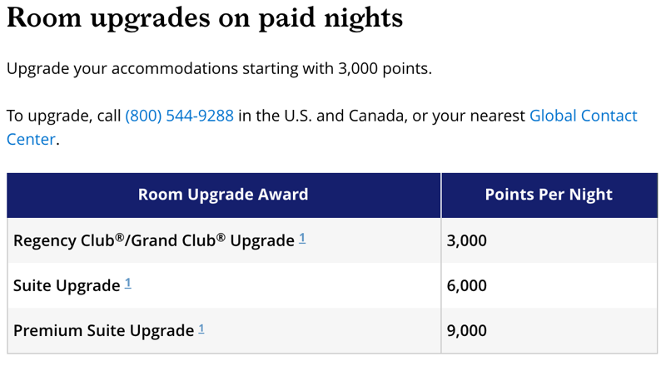
Task: Select the Suite Upgrade row label
Action: point(67,285)
